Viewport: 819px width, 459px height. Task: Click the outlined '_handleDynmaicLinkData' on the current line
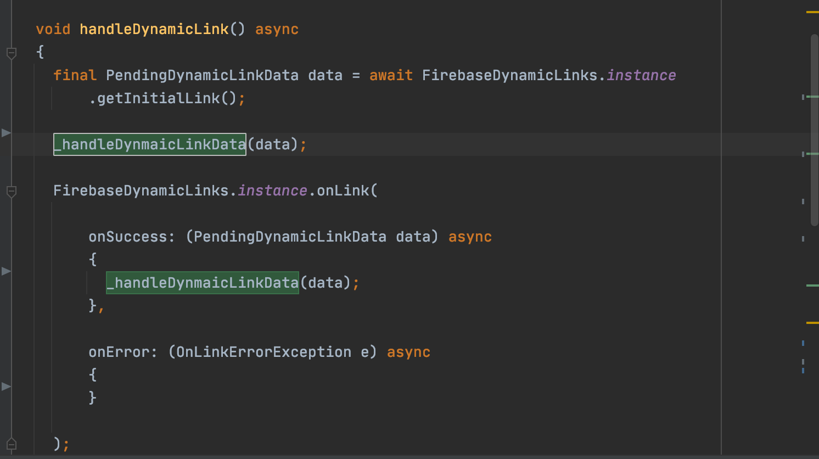(x=149, y=144)
